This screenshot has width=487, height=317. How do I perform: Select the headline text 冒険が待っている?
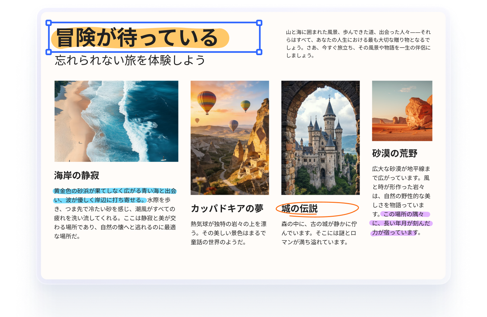pyautogui.click(x=137, y=38)
